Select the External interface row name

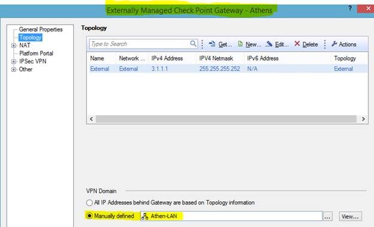pyautogui.click(x=99, y=69)
